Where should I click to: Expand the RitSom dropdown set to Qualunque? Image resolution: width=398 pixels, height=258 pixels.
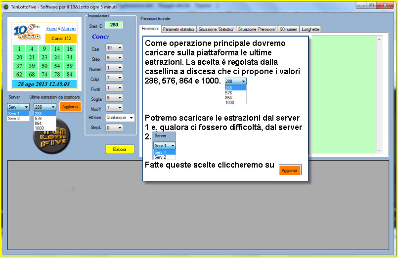(x=119, y=118)
